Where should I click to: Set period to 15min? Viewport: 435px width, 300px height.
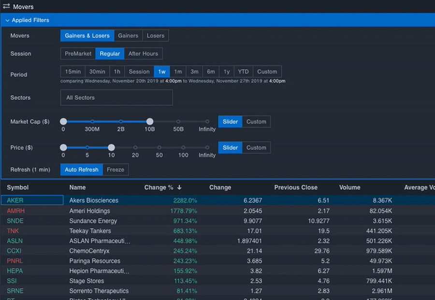[x=72, y=72]
